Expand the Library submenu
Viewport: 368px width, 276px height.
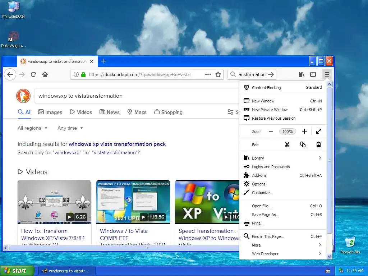tap(283, 158)
